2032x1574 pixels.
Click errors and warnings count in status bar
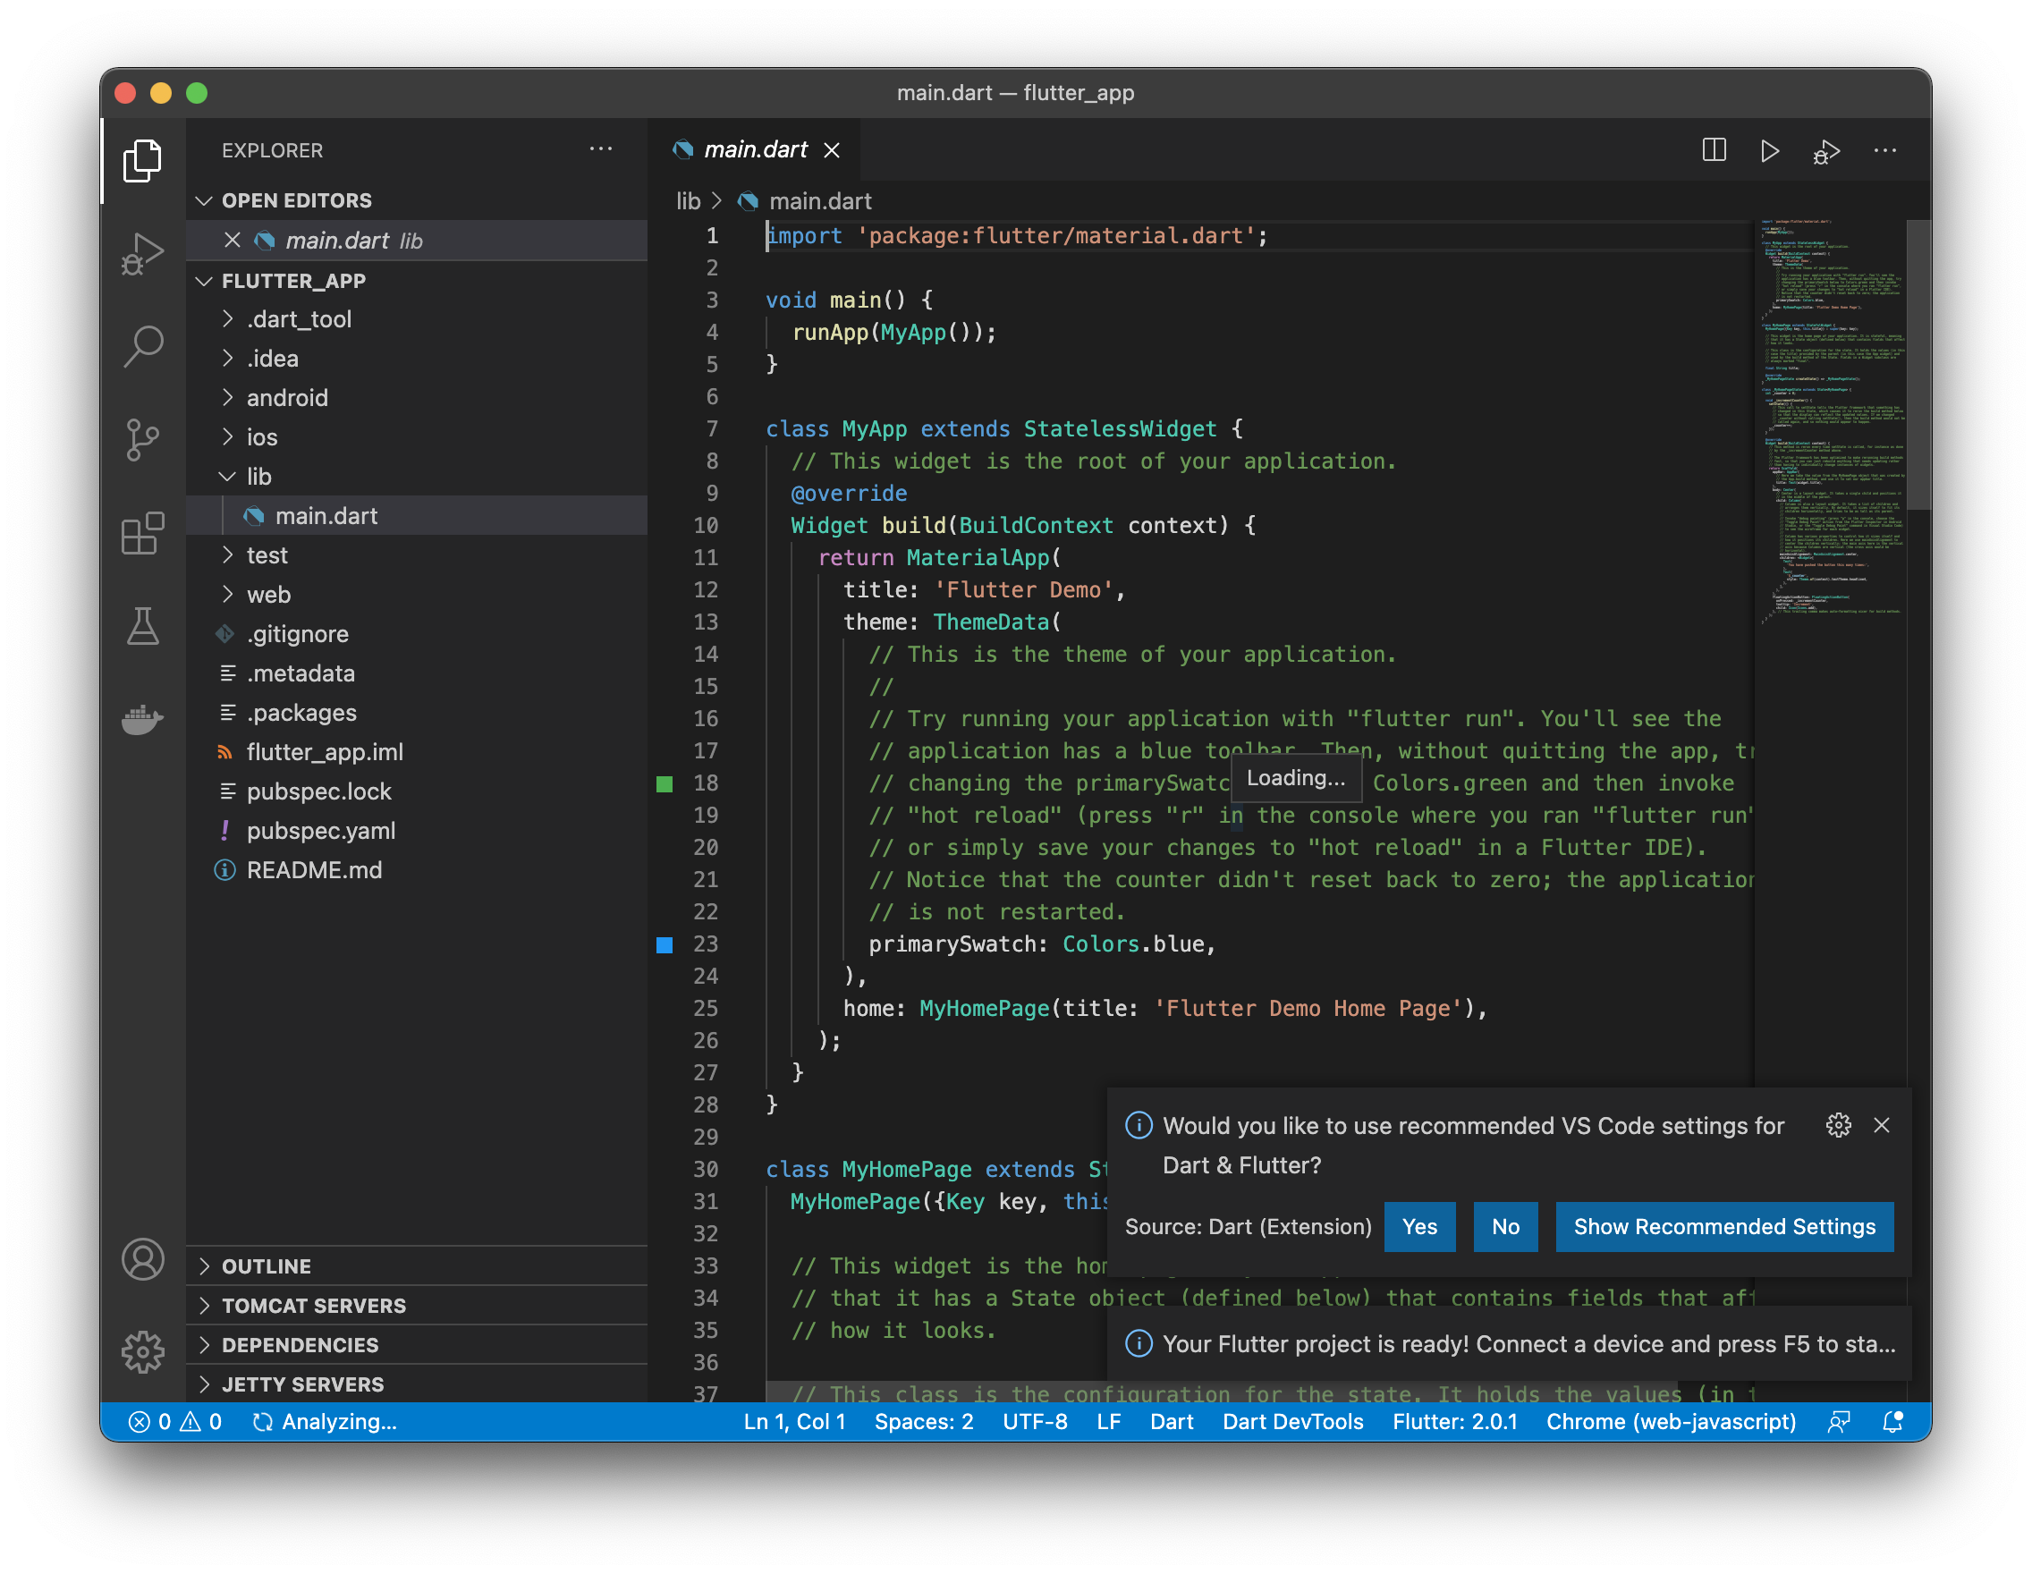(175, 1421)
